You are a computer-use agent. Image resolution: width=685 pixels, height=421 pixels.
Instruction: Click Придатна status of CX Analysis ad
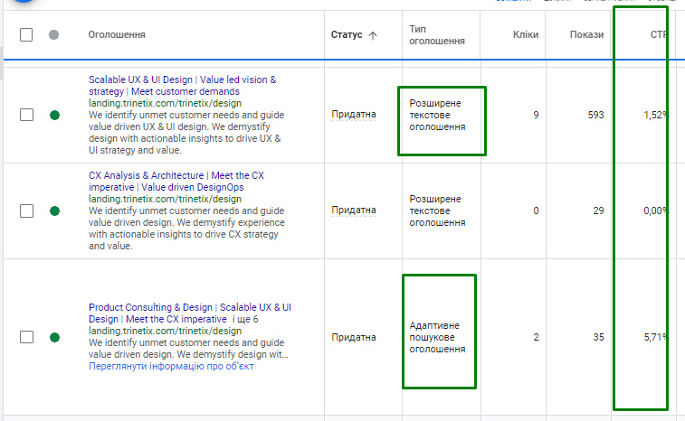354,210
